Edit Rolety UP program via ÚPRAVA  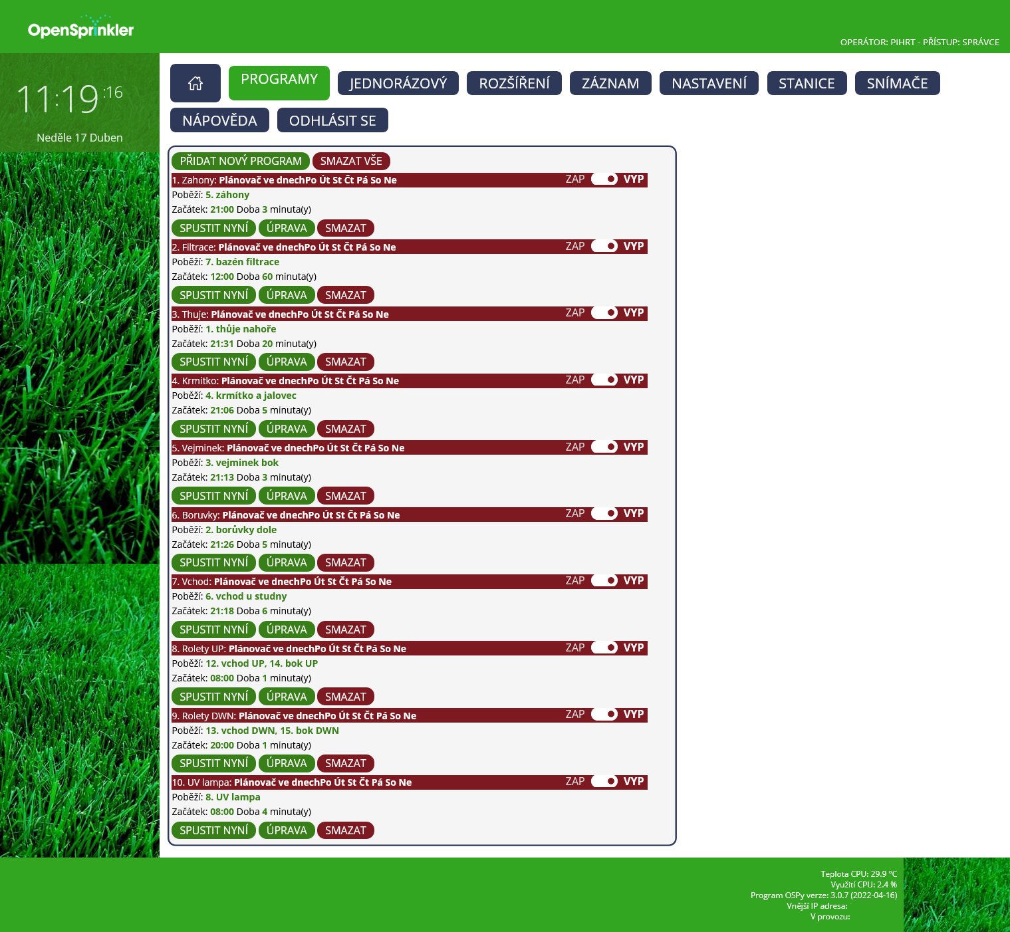[287, 697]
